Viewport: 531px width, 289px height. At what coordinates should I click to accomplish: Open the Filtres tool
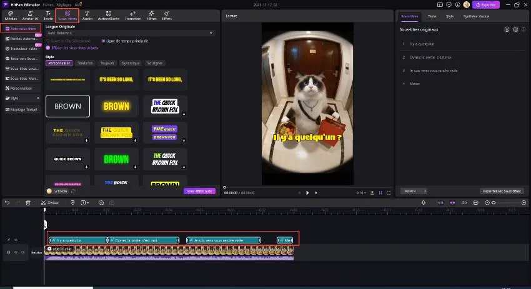151,14
